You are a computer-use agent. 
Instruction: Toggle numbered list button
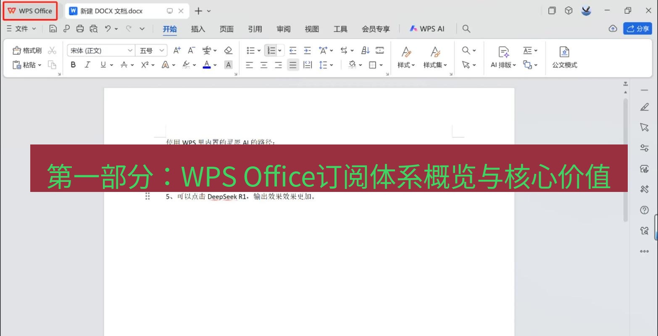pos(271,50)
